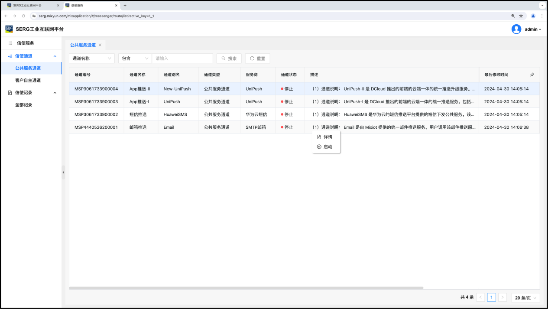Collapse the 信使记录 sidebar group

[55, 93]
